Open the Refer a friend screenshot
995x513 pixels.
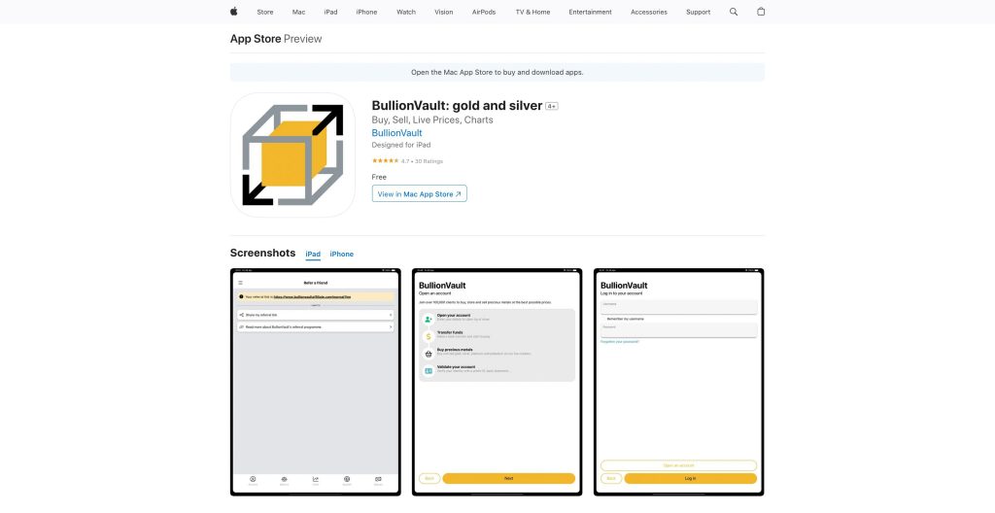315,382
